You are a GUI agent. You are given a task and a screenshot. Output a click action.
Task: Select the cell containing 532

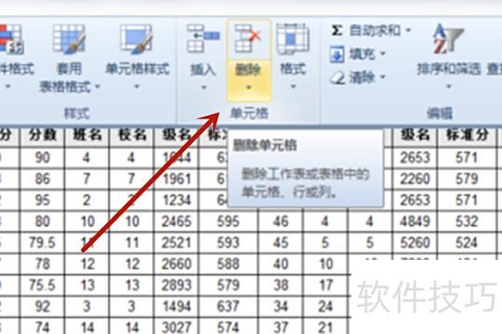point(467,222)
